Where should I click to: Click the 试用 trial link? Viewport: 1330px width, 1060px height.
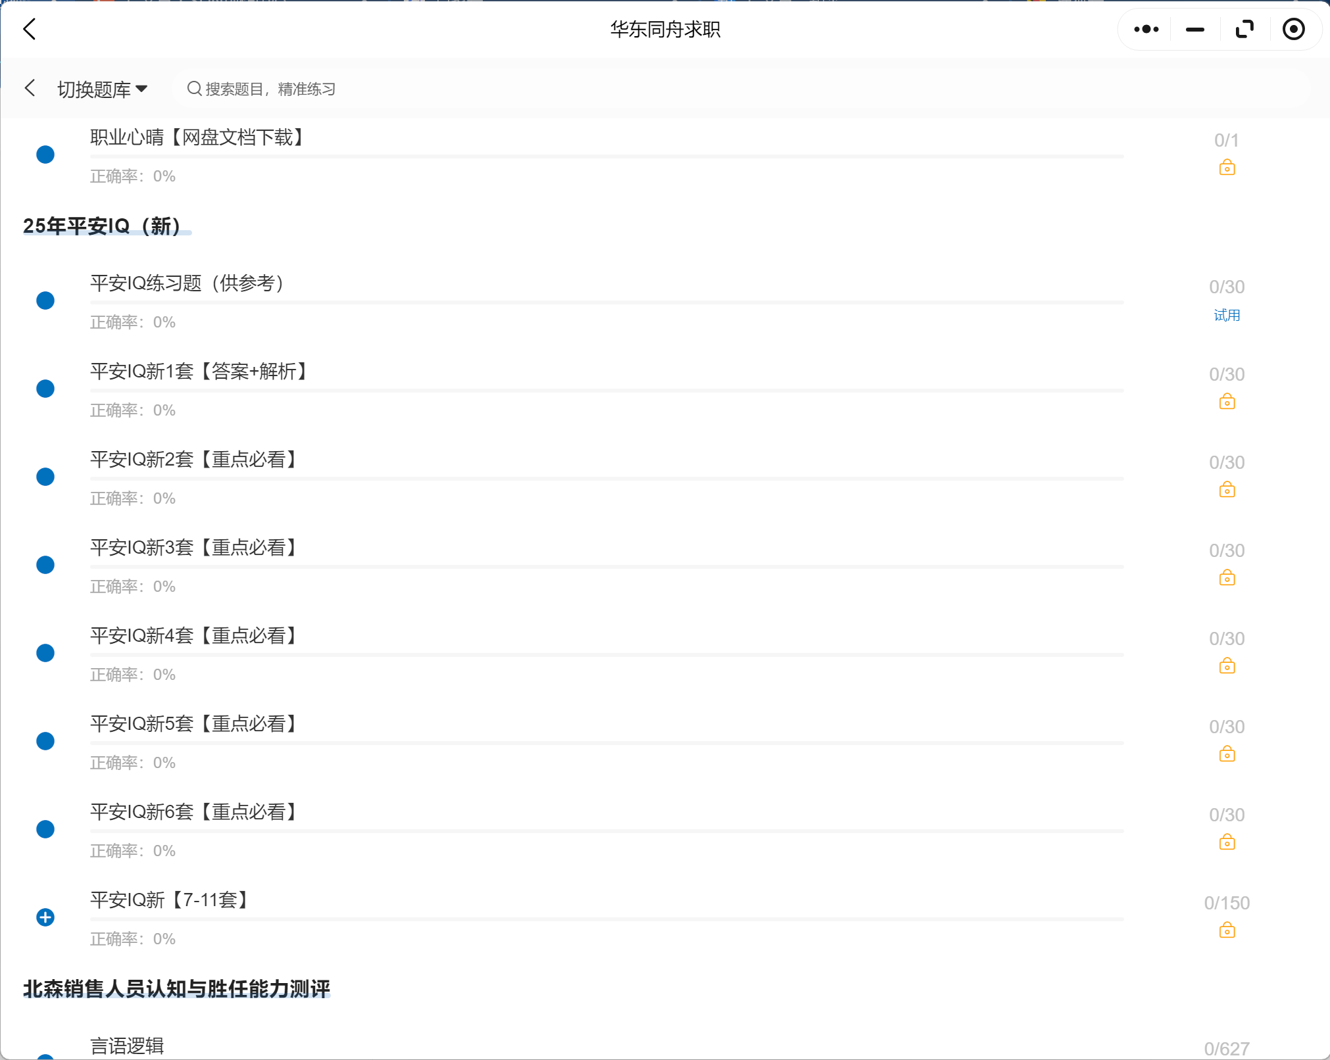coord(1227,316)
